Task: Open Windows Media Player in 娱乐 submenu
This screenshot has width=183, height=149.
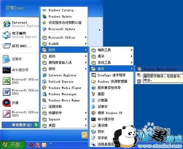Action: pos(159,69)
